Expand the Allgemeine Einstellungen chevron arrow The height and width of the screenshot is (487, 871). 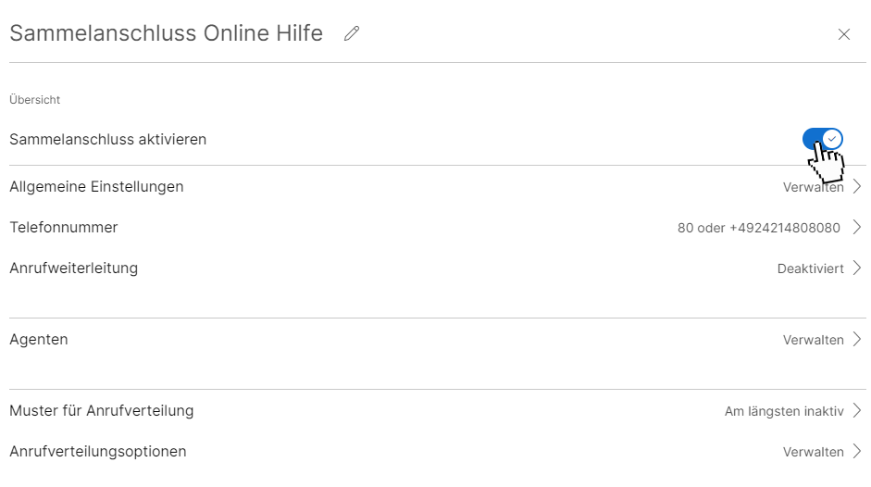pos(857,187)
